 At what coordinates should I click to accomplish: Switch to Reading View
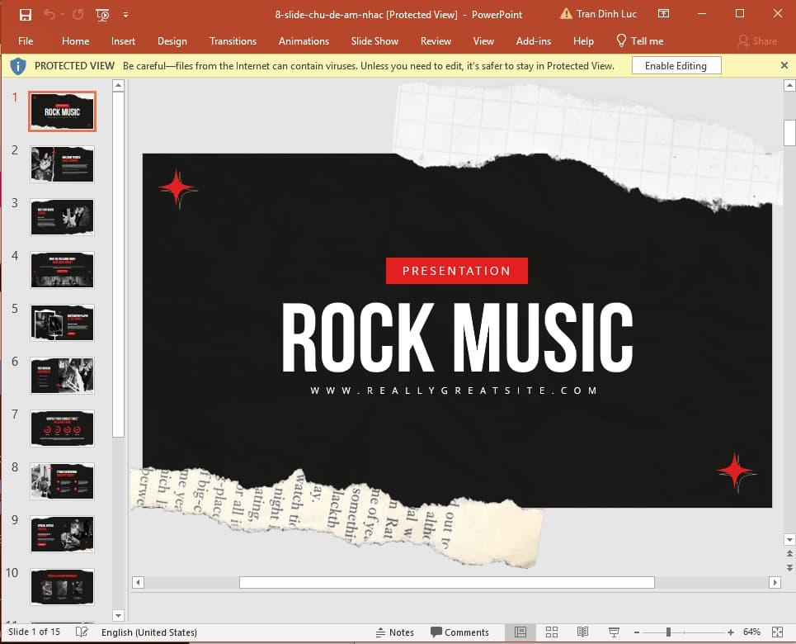tap(582, 632)
